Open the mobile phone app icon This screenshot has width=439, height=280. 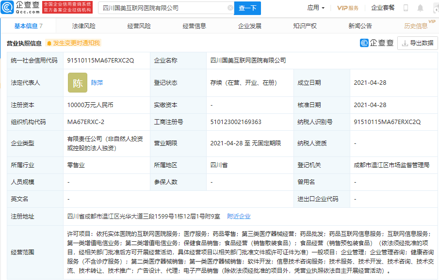click(406, 8)
